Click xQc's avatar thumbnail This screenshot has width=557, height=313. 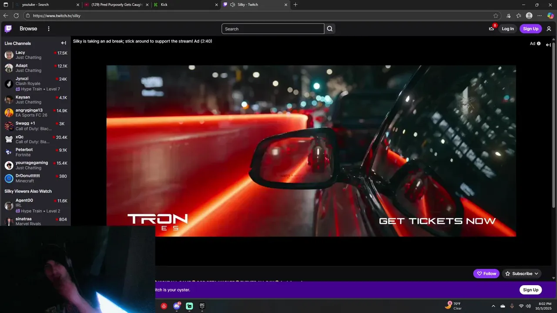[9, 140]
